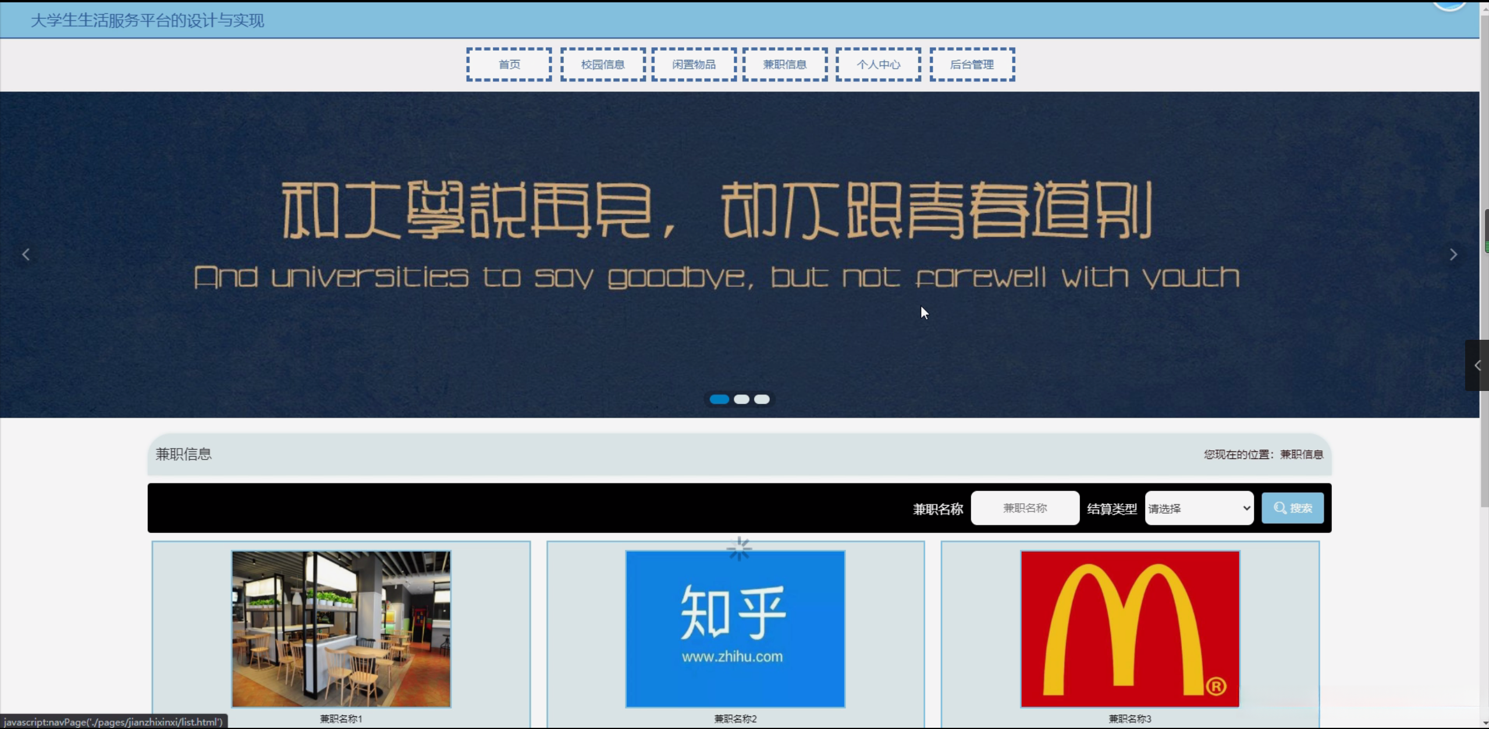Open the 结算类型 dropdown
The height and width of the screenshot is (729, 1489).
coord(1199,508)
